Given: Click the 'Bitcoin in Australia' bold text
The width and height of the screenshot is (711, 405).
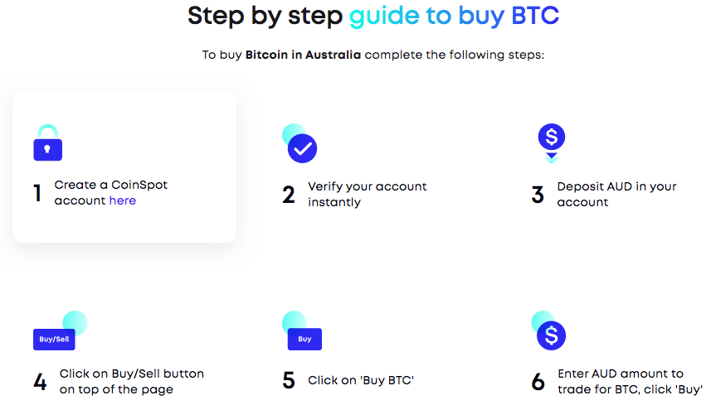Looking at the screenshot, I should coord(303,55).
